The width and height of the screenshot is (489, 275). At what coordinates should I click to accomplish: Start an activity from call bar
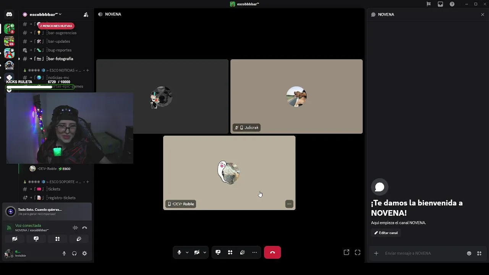230,252
